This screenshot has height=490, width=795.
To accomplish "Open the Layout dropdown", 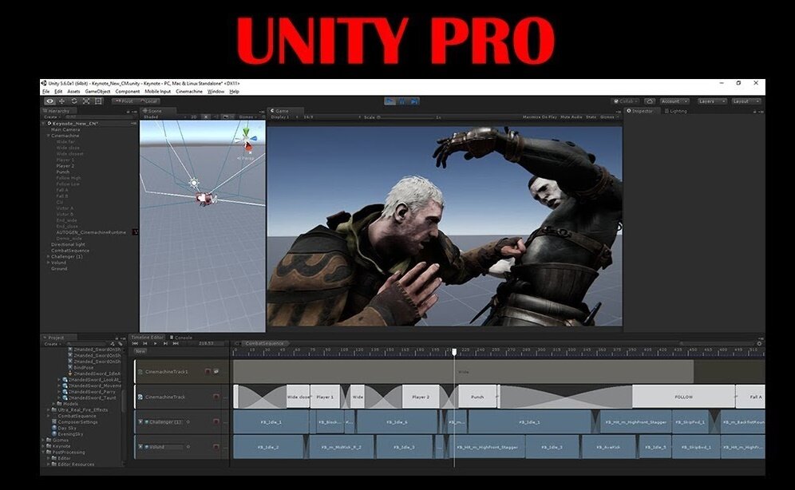I will click(x=746, y=101).
